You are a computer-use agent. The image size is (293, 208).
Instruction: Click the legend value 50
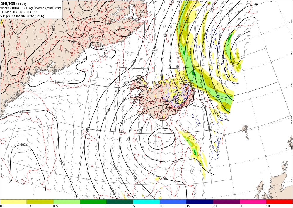coord(268,206)
